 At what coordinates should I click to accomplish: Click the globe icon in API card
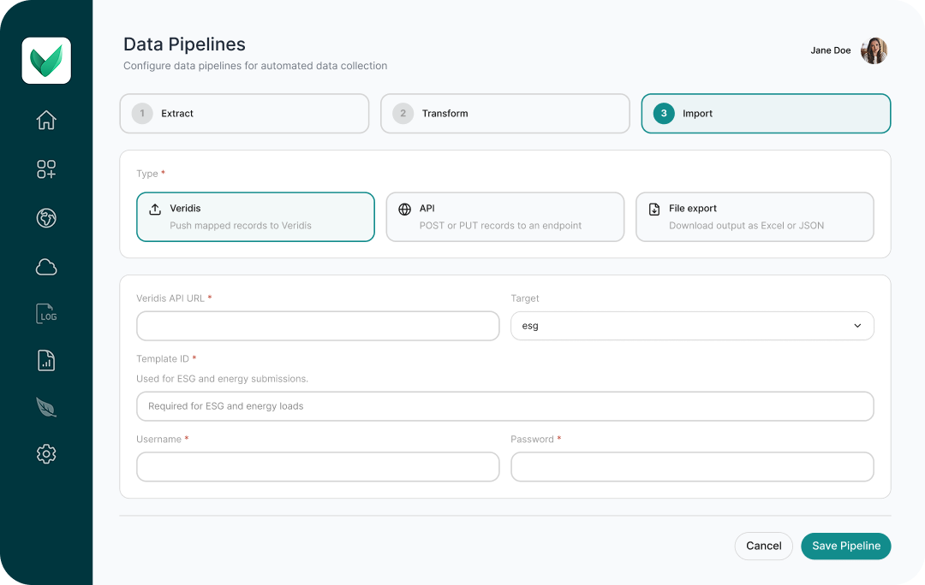pyautogui.click(x=404, y=210)
